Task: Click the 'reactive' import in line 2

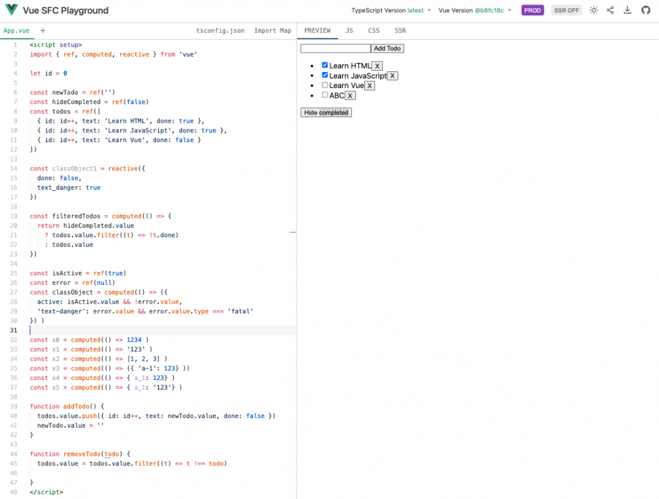Action: [134, 54]
